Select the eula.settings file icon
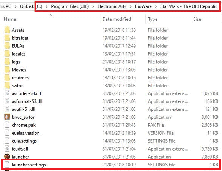This screenshot has height=171, width=222. (7, 141)
